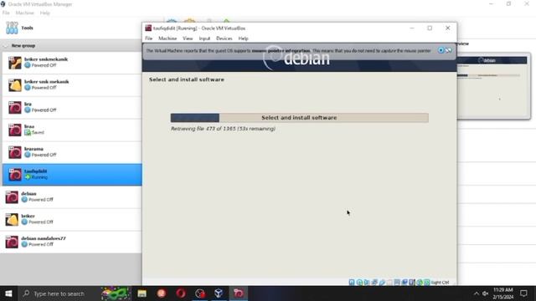The width and height of the screenshot is (536, 301).
Task: Show hidden system tray icons
Action: (x=477, y=293)
